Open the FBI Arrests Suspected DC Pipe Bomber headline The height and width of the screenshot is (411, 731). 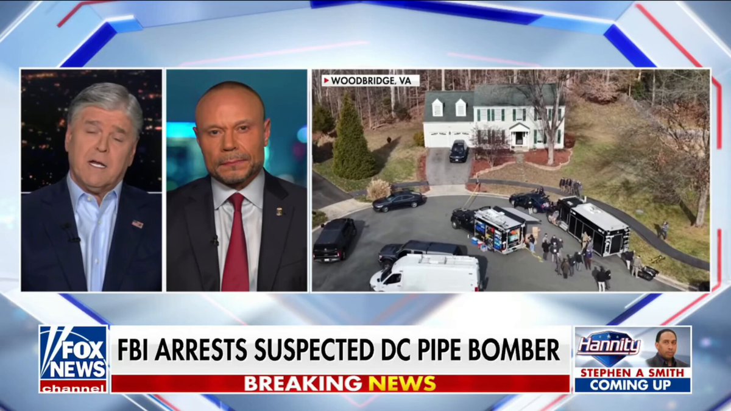pyautogui.click(x=339, y=350)
